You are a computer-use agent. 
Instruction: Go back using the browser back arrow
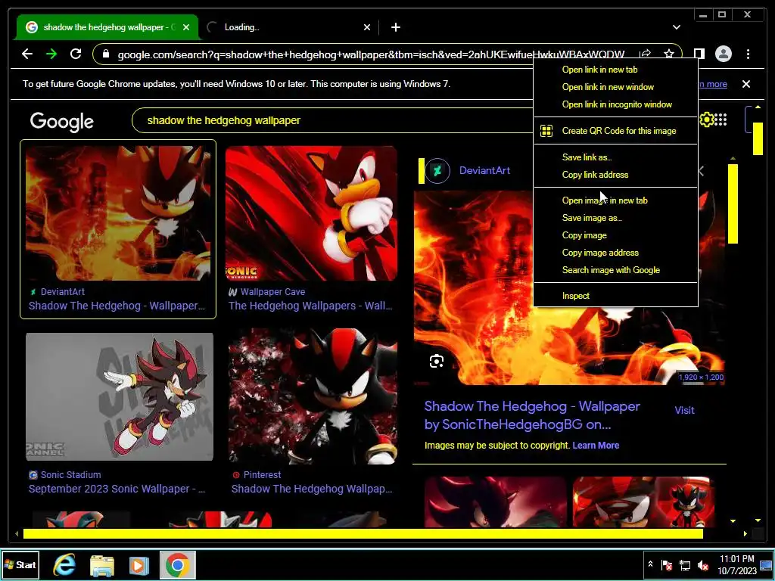click(27, 54)
